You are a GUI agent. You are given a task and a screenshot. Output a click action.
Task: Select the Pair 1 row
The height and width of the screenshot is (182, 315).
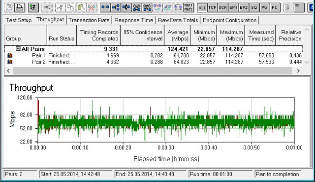(154, 55)
